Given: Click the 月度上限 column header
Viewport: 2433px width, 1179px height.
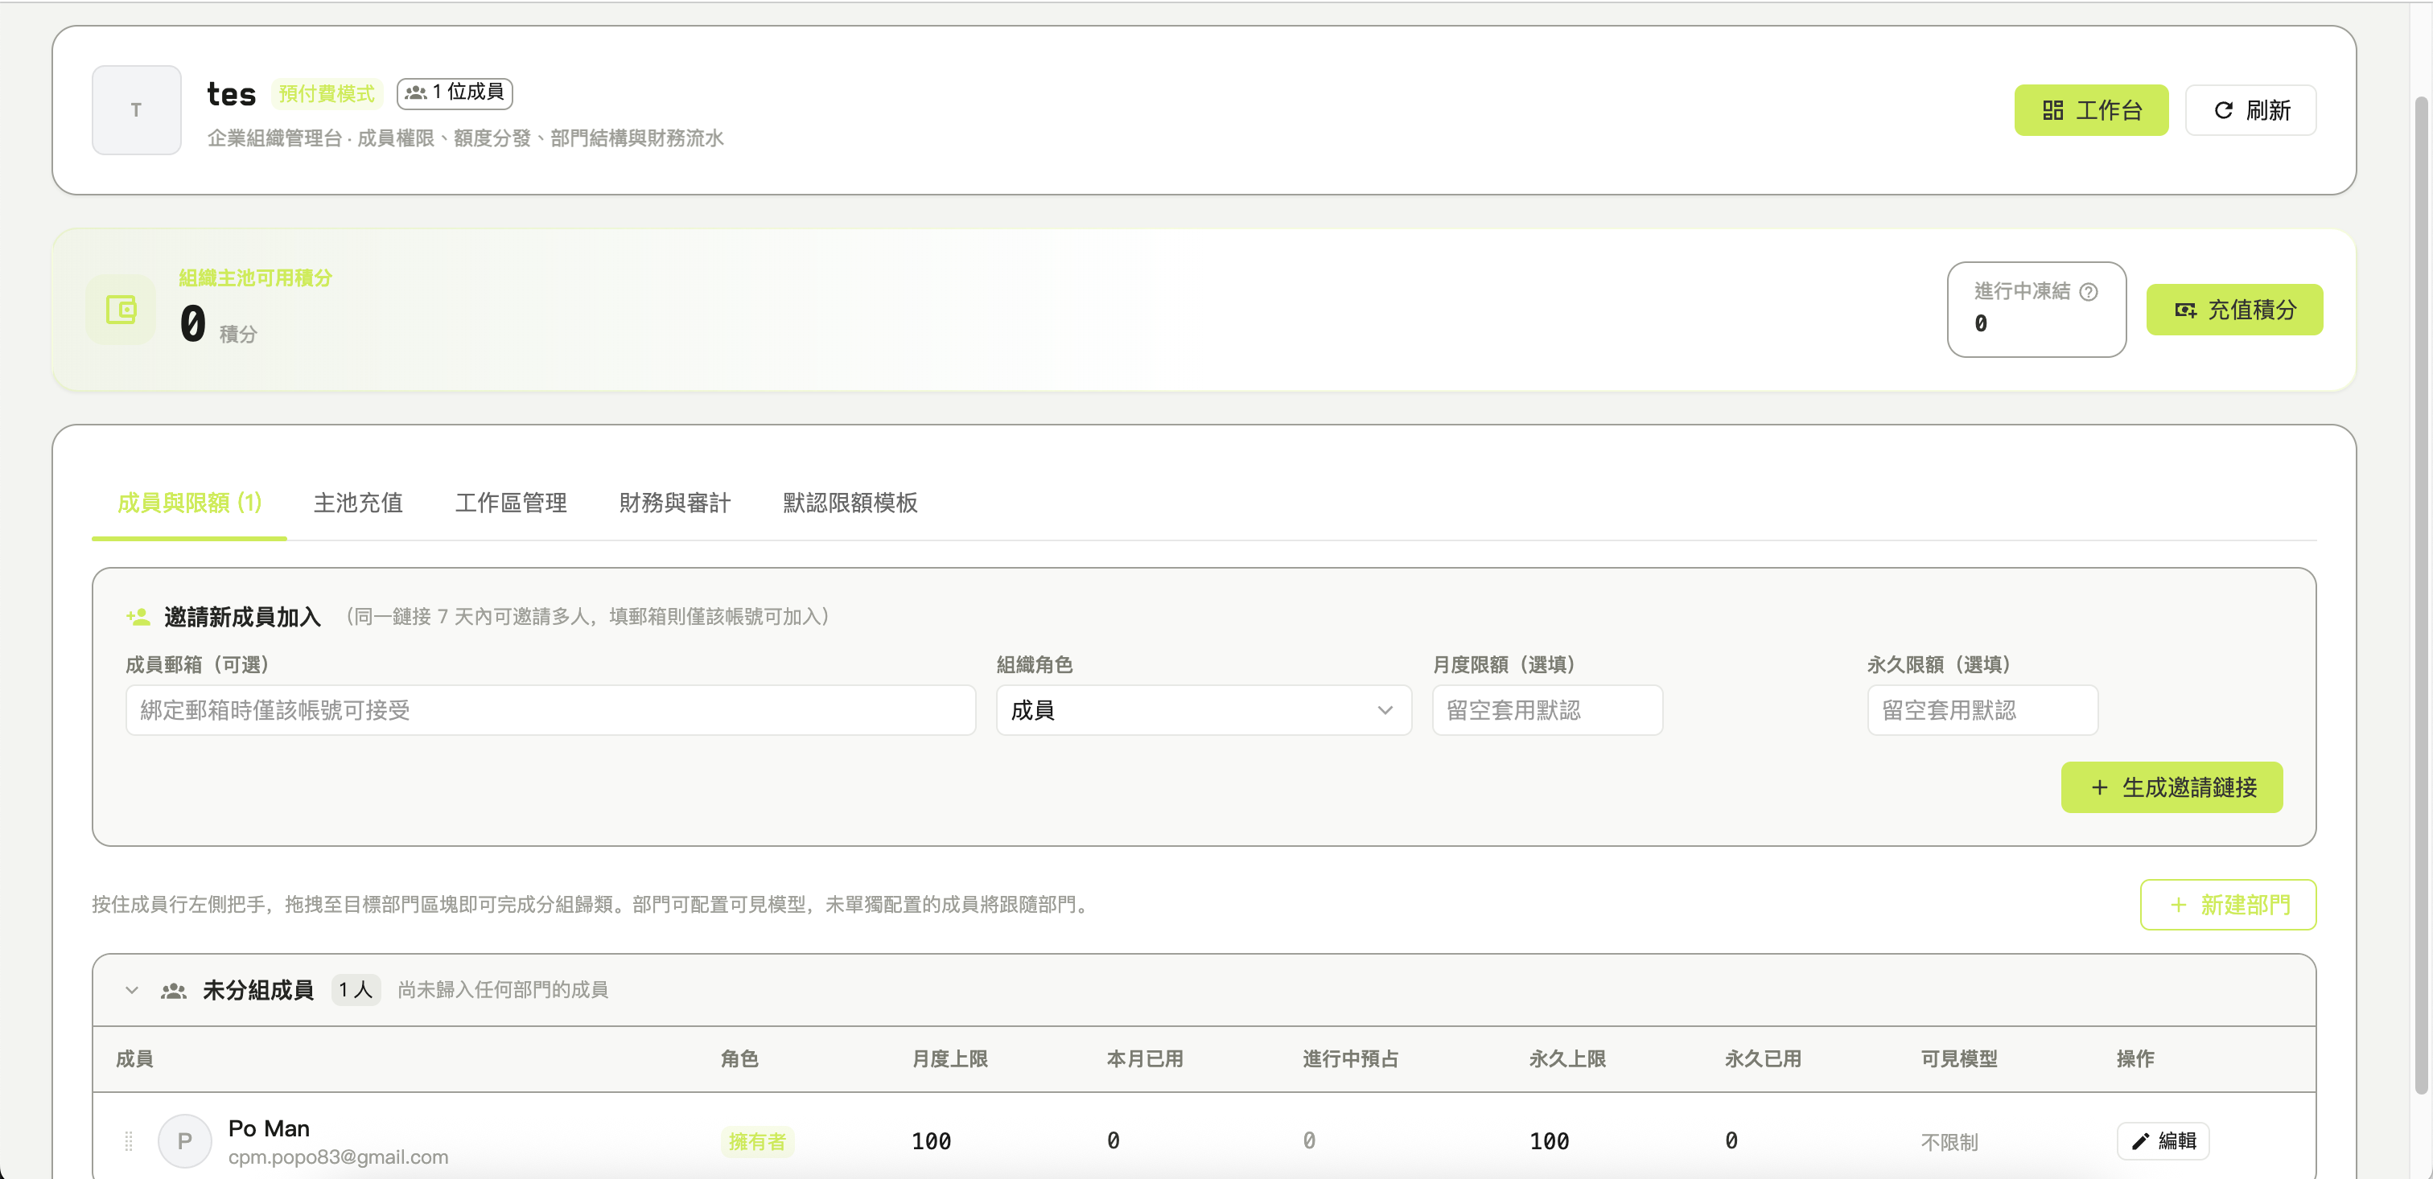Looking at the screenshot, I should (x=950, y=1059).
